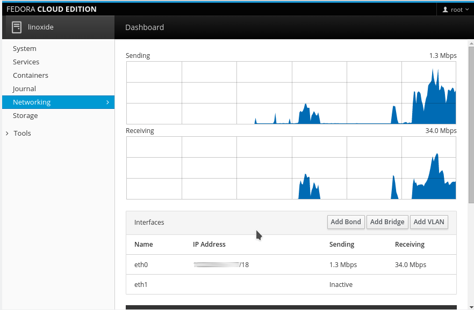This screenshot has height=310, width=474.
Task: Click the Dashboard header link
Action: [145, 27]
